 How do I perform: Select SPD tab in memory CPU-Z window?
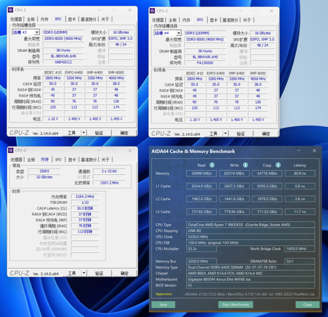click(58, 160)
